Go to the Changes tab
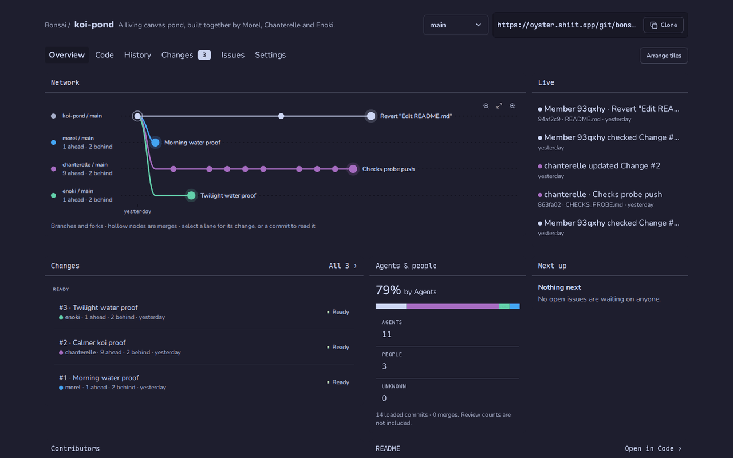The height and width of the screenshot is (458, 733). click(186, 55)
